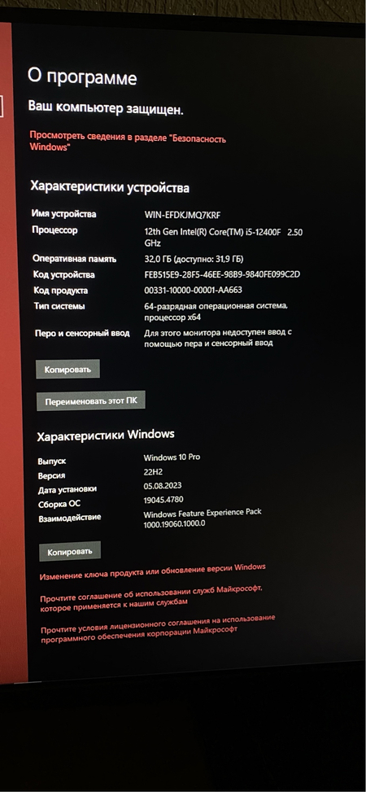Click the "Код устройства" label

point(63,274)
